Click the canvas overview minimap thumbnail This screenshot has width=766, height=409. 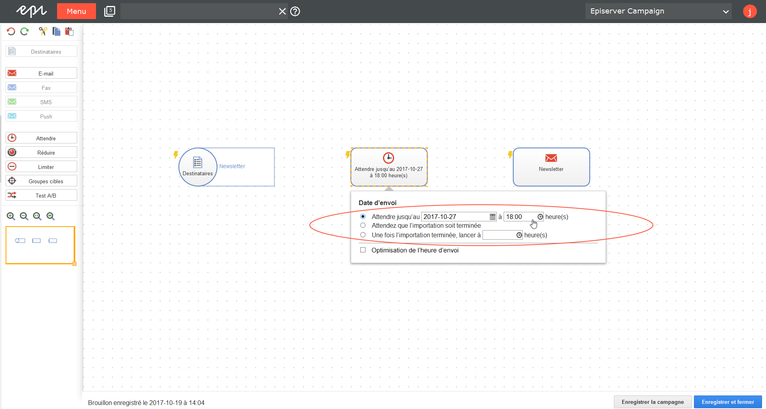pyautogui.click(x=40, y=245)
